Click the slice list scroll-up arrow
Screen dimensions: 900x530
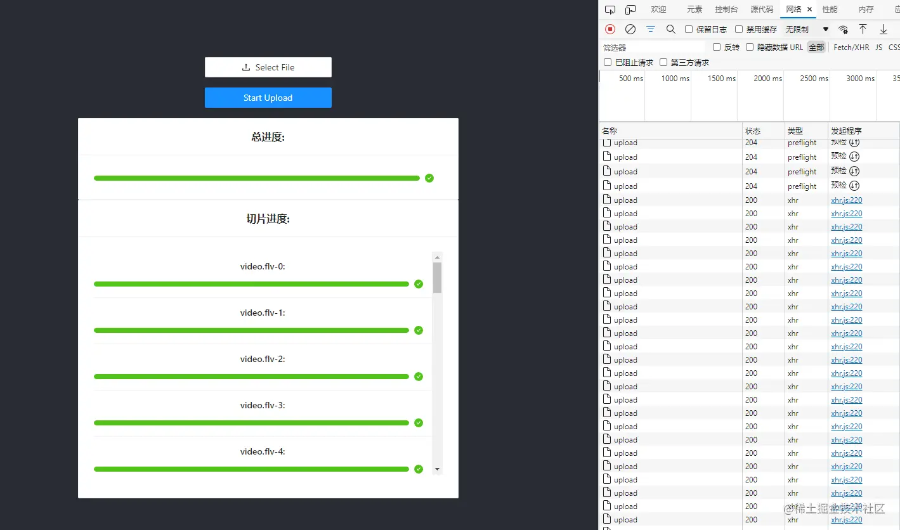pos(437,257)
